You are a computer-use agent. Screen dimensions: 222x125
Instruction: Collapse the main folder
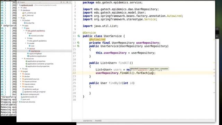click(21, 25)
